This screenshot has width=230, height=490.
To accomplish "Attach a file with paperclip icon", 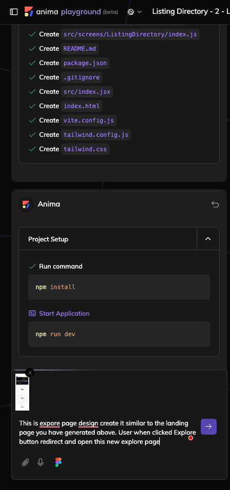I will pos(25,462).
